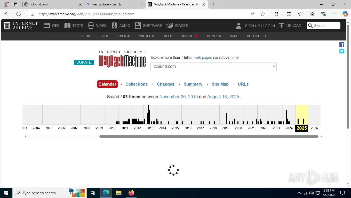This screenshot has width=351, height=198.
Task: Select the Calendar view tab
Action: (x=107, y=84)
